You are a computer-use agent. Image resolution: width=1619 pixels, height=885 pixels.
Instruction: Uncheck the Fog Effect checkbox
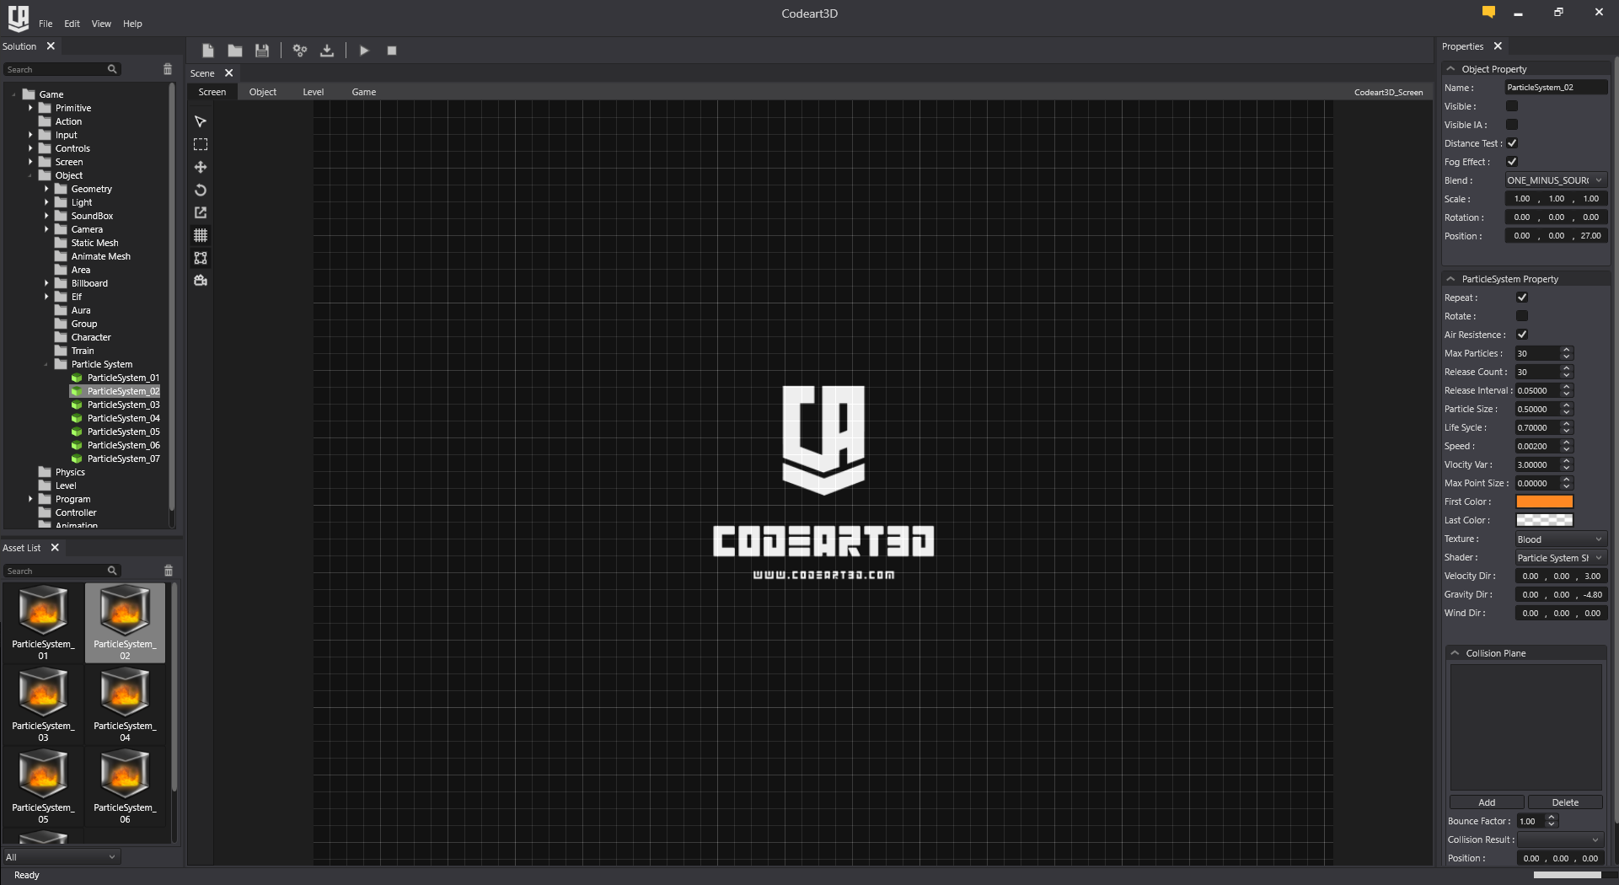1512,162
